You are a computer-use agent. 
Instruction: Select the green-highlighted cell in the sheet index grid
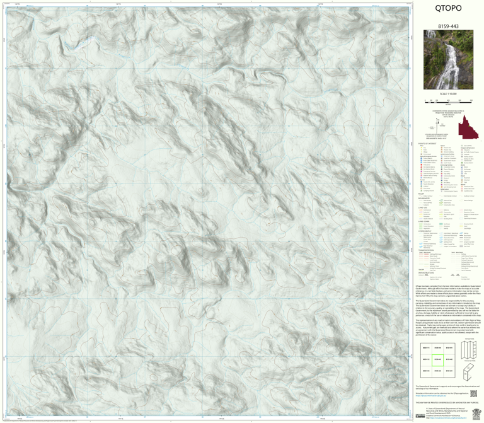[x=438, y=360]
